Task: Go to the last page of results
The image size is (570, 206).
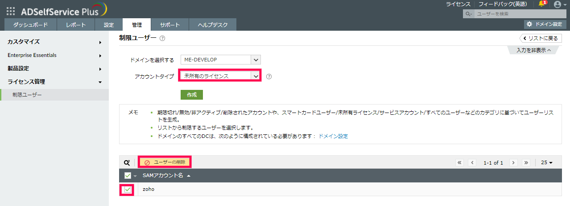Action: (x=526, y=162)
